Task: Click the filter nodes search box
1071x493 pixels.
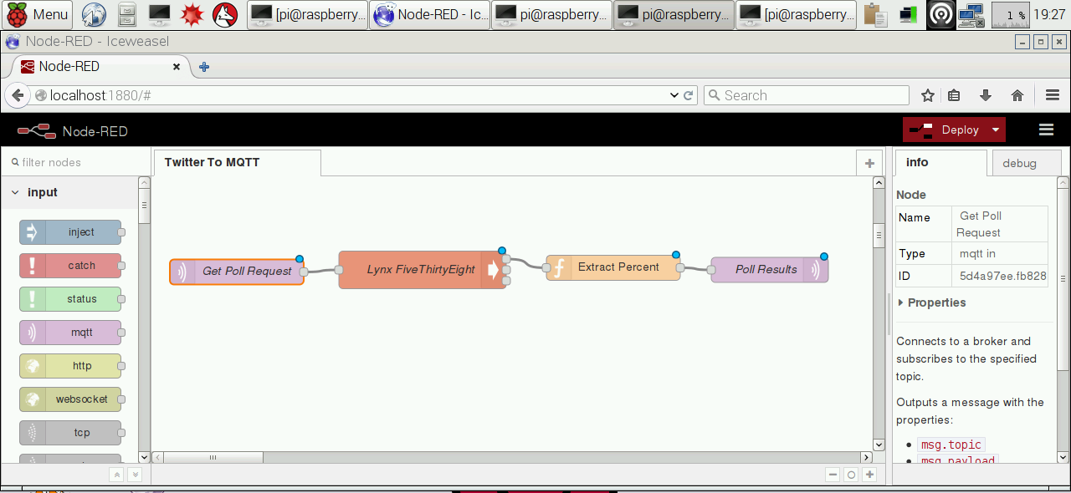Action: point(75,162)
